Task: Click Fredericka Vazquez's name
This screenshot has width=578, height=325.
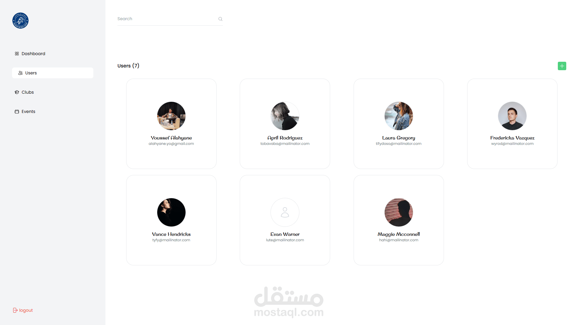Action: point(512,138)
